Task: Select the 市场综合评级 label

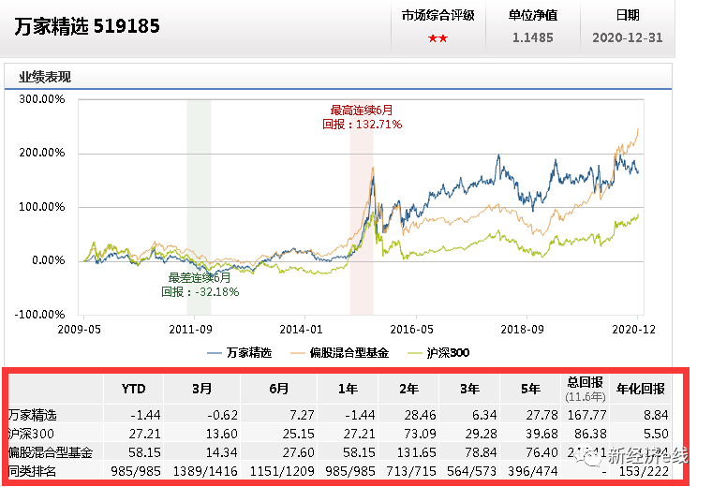Action: (438, 15)
